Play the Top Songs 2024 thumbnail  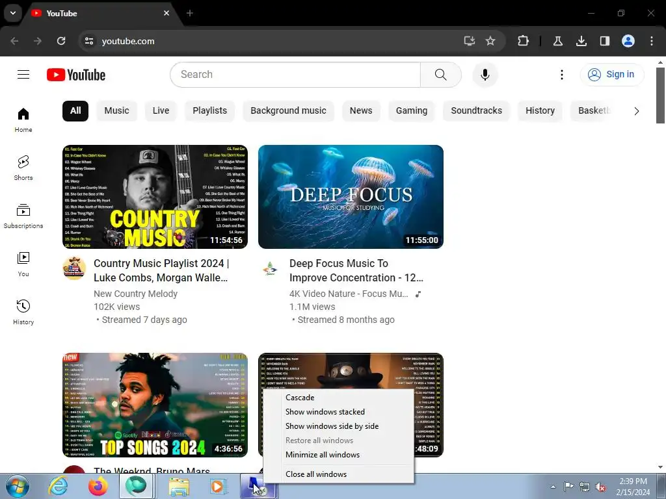(x=155, y=405)
